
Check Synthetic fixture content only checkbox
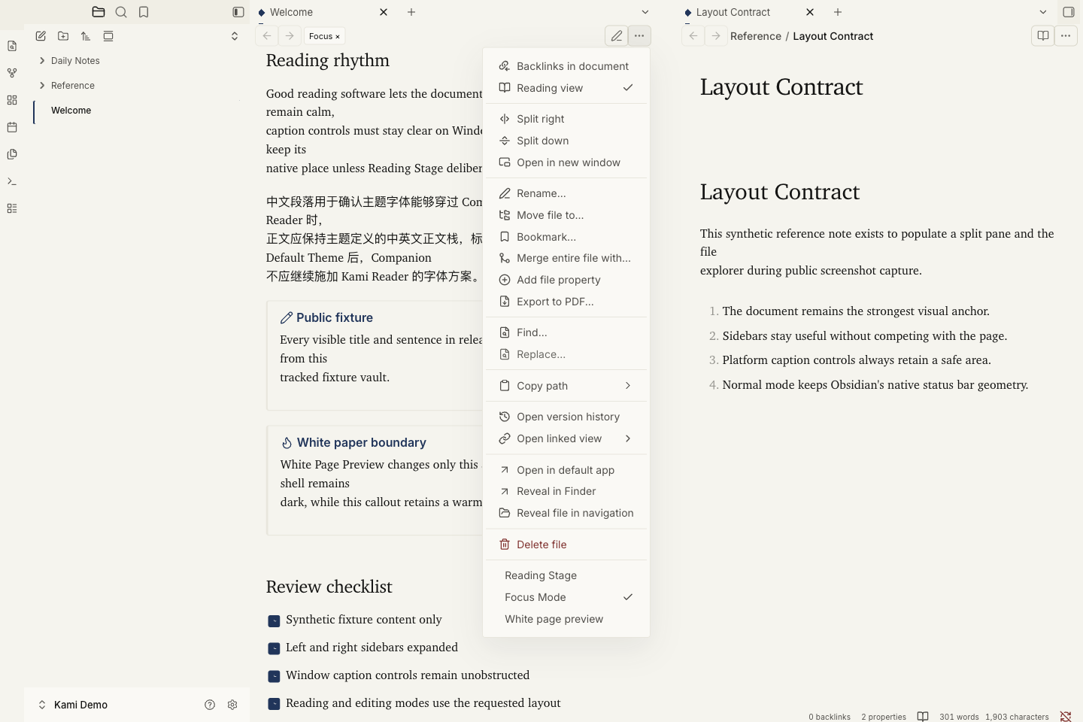click(275, 620)
